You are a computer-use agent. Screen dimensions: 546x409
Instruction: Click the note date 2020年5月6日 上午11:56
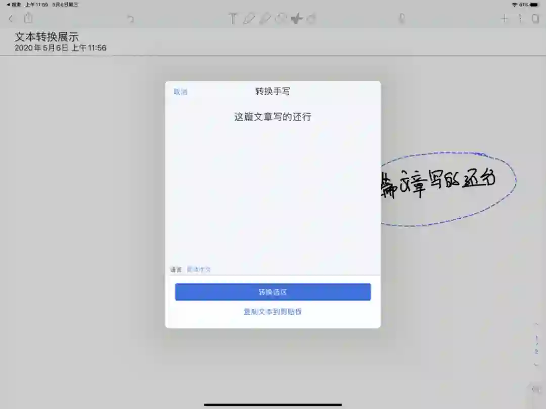(x=60, y=48)
